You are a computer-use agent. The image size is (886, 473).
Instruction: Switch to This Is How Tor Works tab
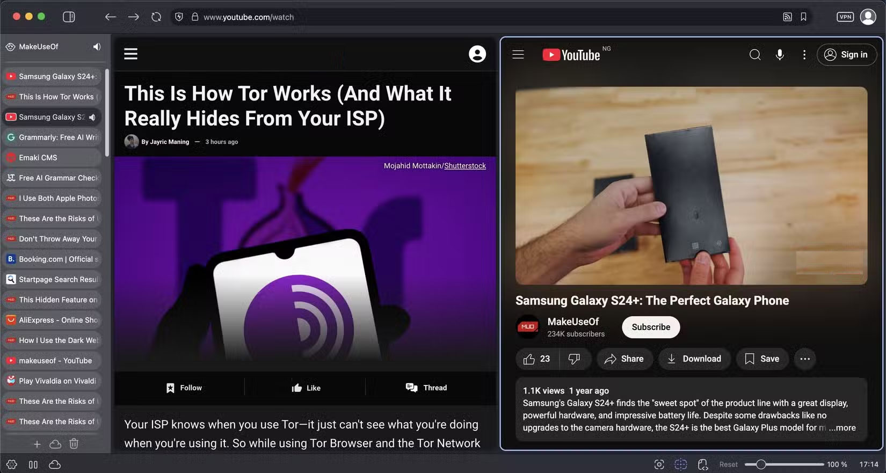(x=52, y=97)
